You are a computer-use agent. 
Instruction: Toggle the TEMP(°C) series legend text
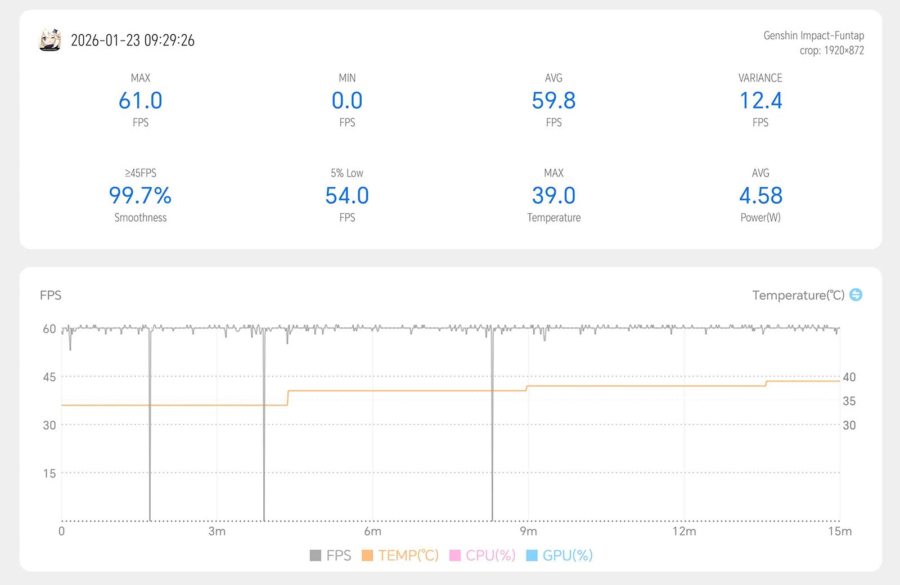[x=408, y=556]
